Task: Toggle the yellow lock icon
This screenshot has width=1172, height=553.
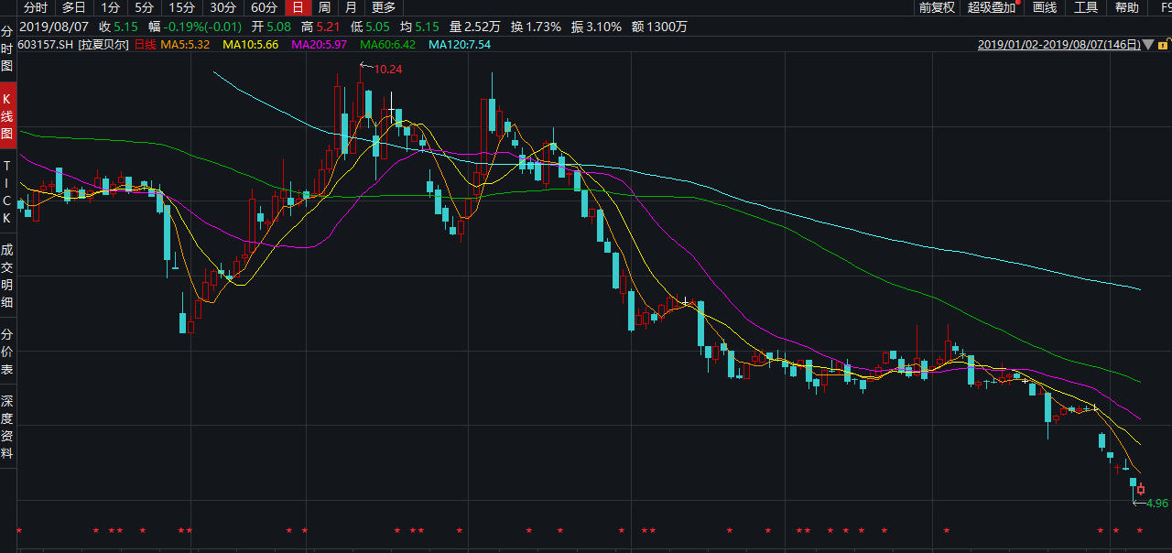Action: pos(1161,44)
